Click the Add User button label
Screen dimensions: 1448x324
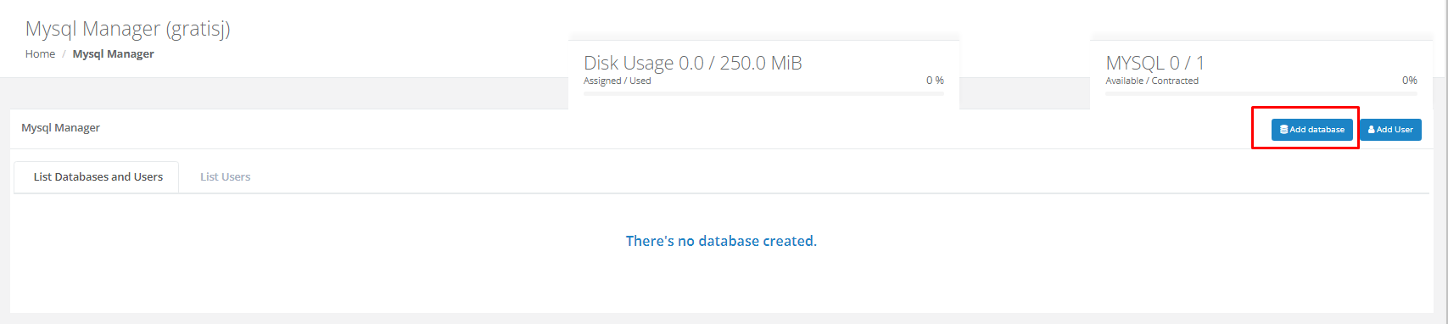pos(1395,130)
